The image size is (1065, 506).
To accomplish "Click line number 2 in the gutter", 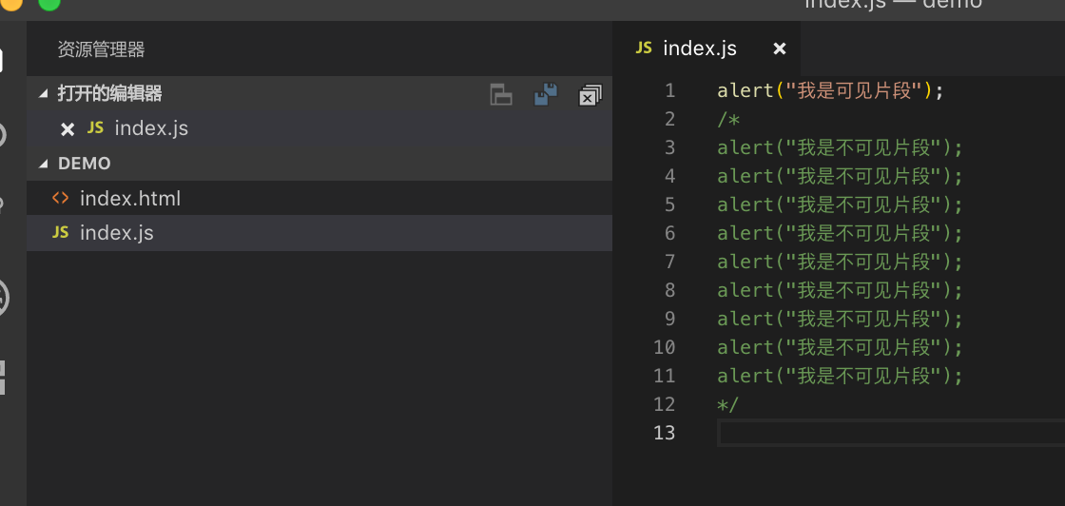I will click(669, 119).
